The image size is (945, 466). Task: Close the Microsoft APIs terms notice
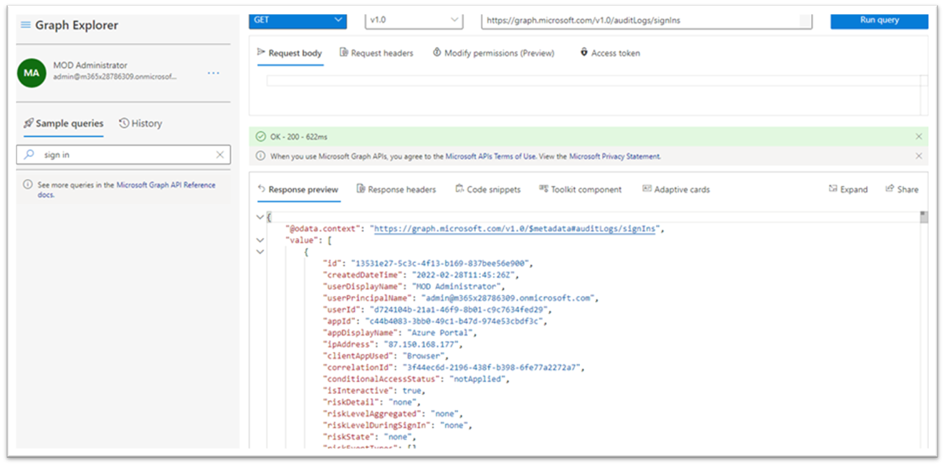919,156
